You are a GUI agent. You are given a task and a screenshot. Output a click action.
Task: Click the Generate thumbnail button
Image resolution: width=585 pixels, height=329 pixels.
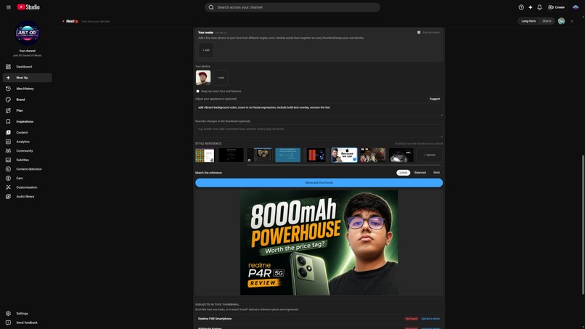click(319, 182)
